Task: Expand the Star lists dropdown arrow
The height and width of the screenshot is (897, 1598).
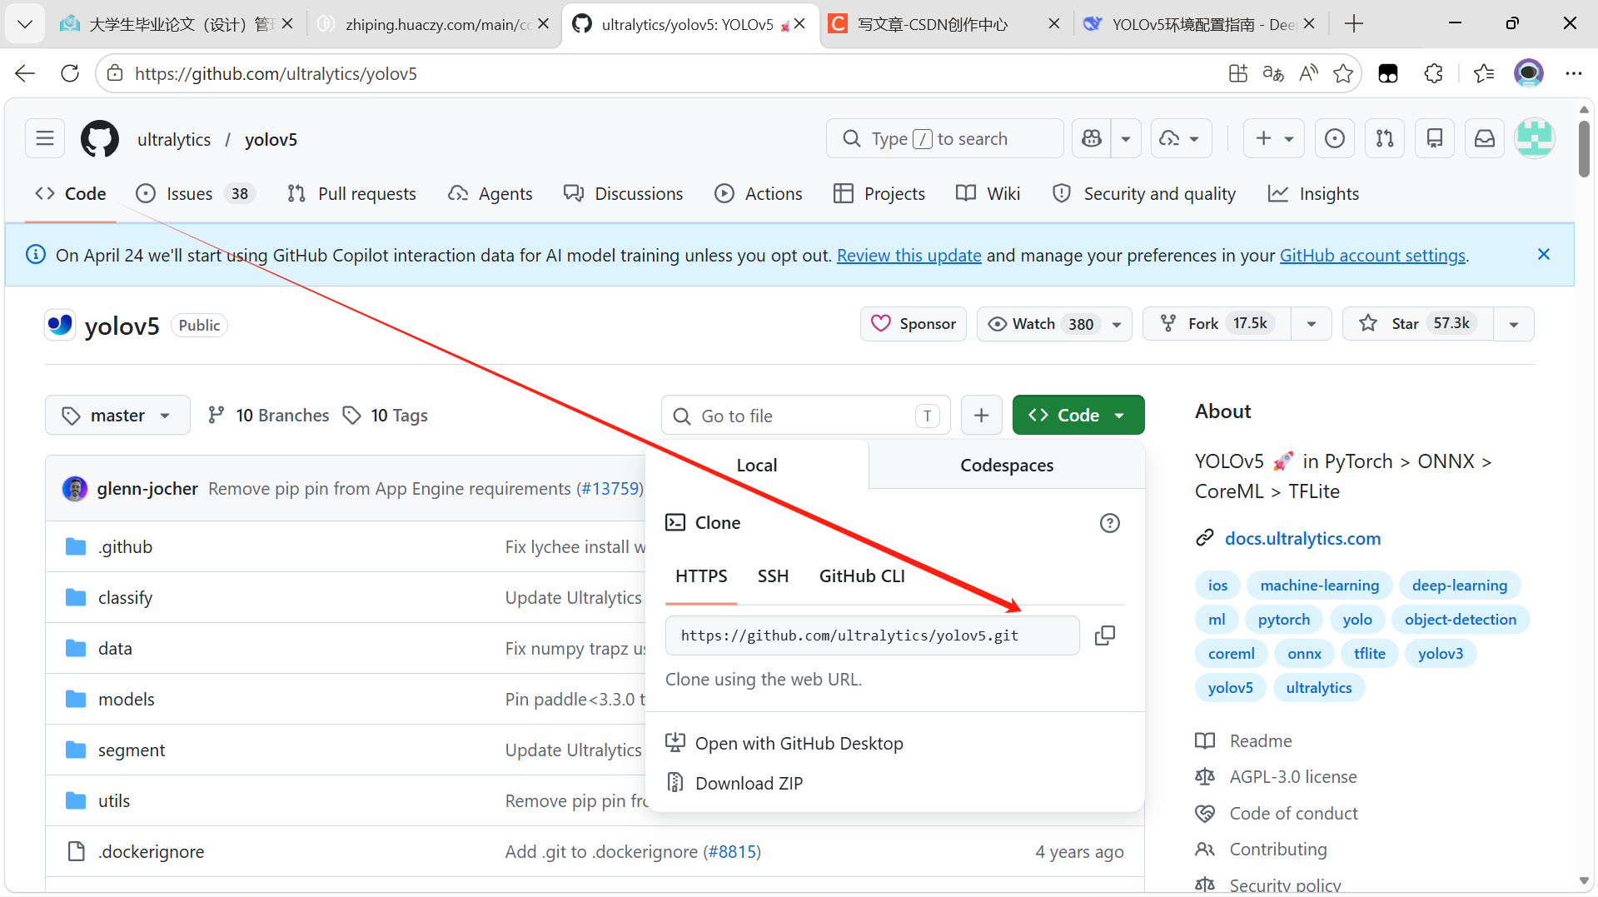Action: click(1514, 324)
